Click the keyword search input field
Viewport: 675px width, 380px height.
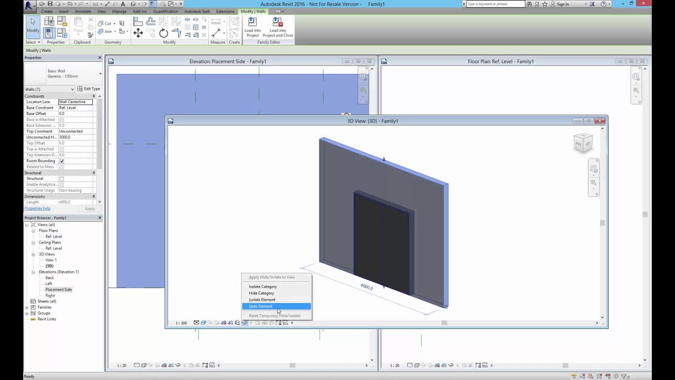[496, 4]
